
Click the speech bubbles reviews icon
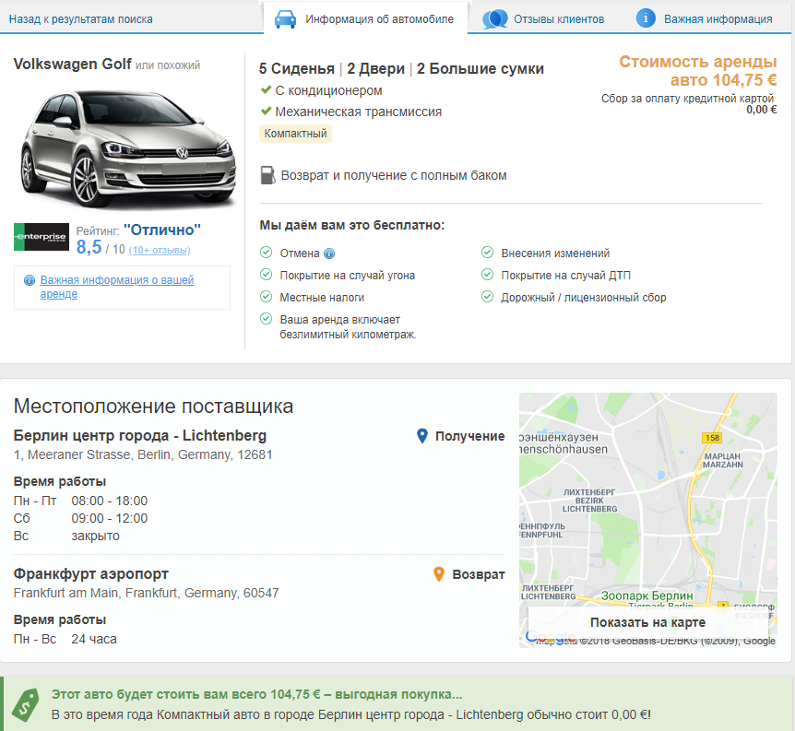495,18
